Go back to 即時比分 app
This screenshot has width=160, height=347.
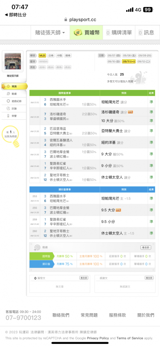[16, 15]
